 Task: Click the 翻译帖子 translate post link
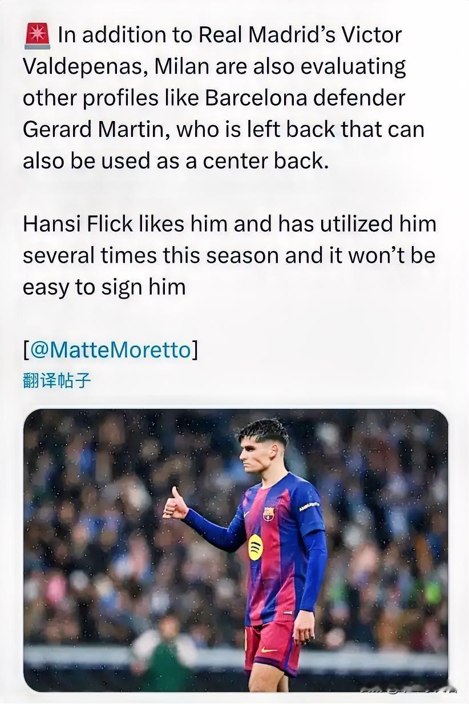click(56, 380)
